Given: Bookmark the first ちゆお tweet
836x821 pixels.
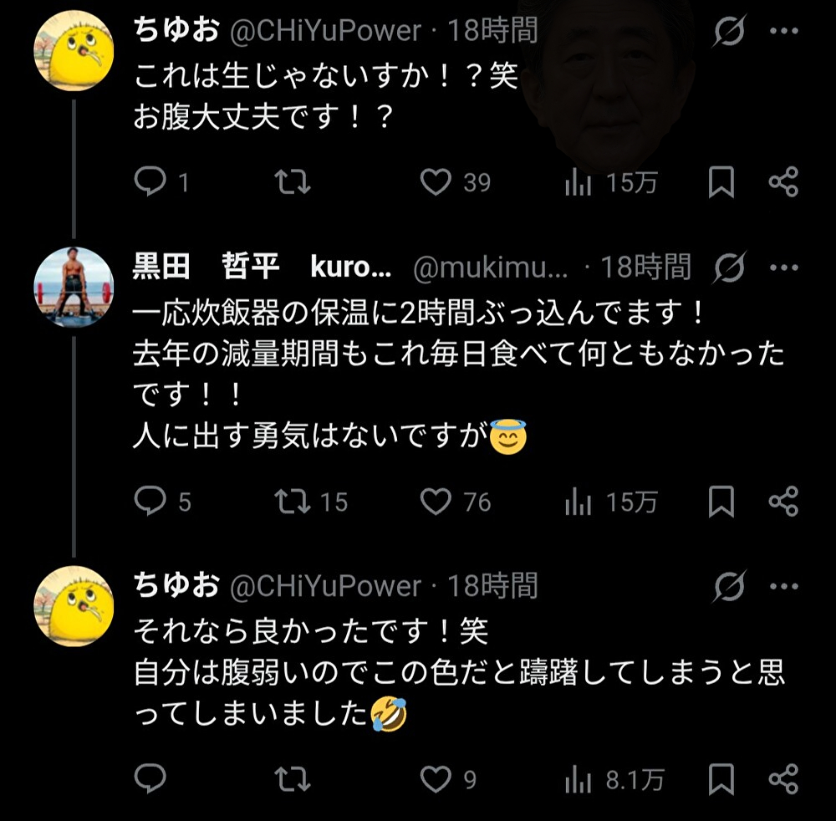Looking at the screenshot, I should 721,181.
